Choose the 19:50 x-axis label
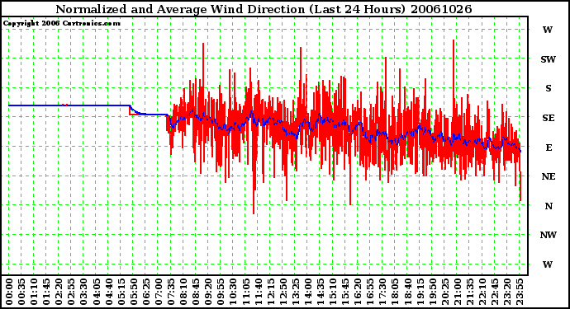The height and width of the screenshot is (309, 570). 432,293
